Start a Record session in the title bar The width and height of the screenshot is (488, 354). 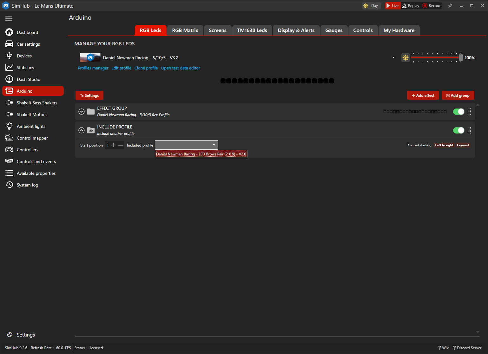[x=432, y=5]
